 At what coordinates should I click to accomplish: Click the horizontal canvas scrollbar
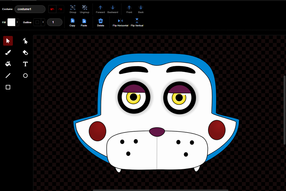[160, 190]
